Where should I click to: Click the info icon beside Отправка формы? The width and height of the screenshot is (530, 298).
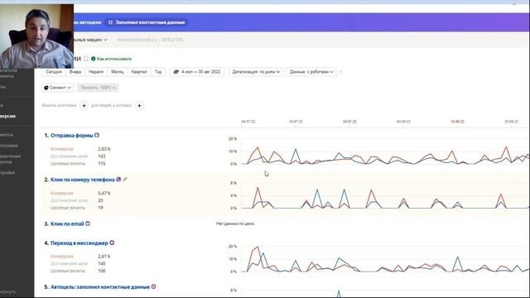(x=97, y=135)
